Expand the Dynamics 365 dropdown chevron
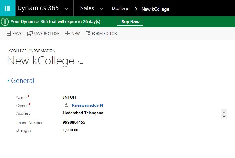 point(67,9)
